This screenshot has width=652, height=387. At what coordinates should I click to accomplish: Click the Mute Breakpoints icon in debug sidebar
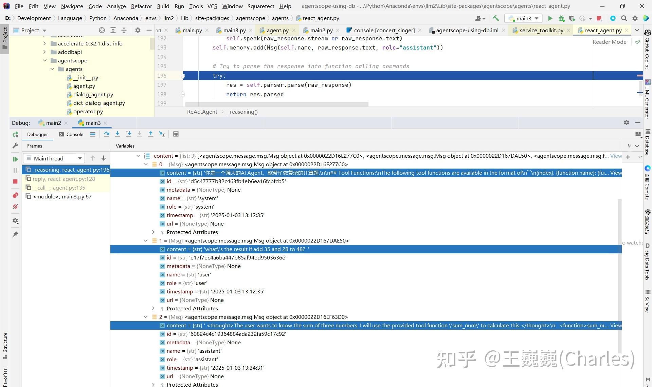(15, 207)
